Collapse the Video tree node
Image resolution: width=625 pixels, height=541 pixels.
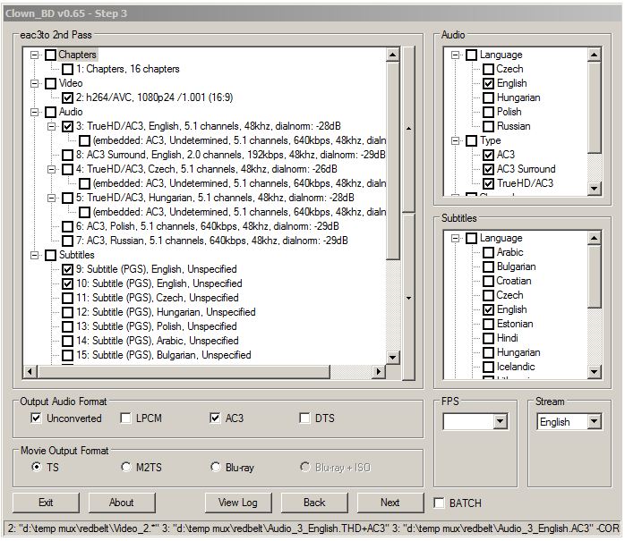click(x=35, y=83)
